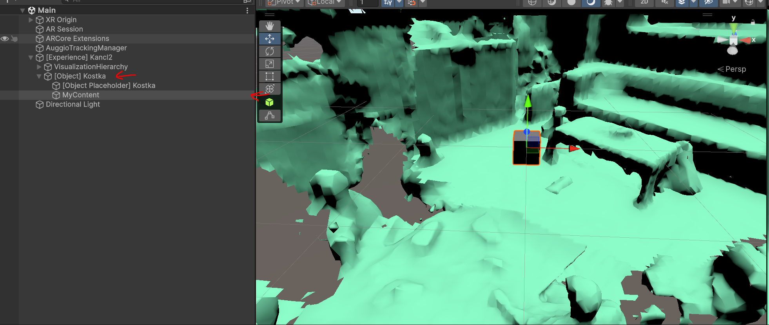Open the Main scene three-dot menu
769x325 pixels.
pyautogui.click(x=247, y=11)
